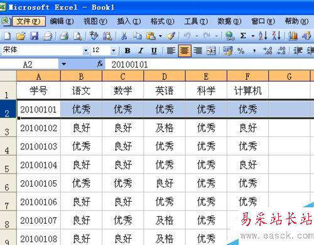Viewport: 314px width, 245px height.
Task: Toggle the active Center alignment button
Action: pyautogui.click(x=185, y=51)
